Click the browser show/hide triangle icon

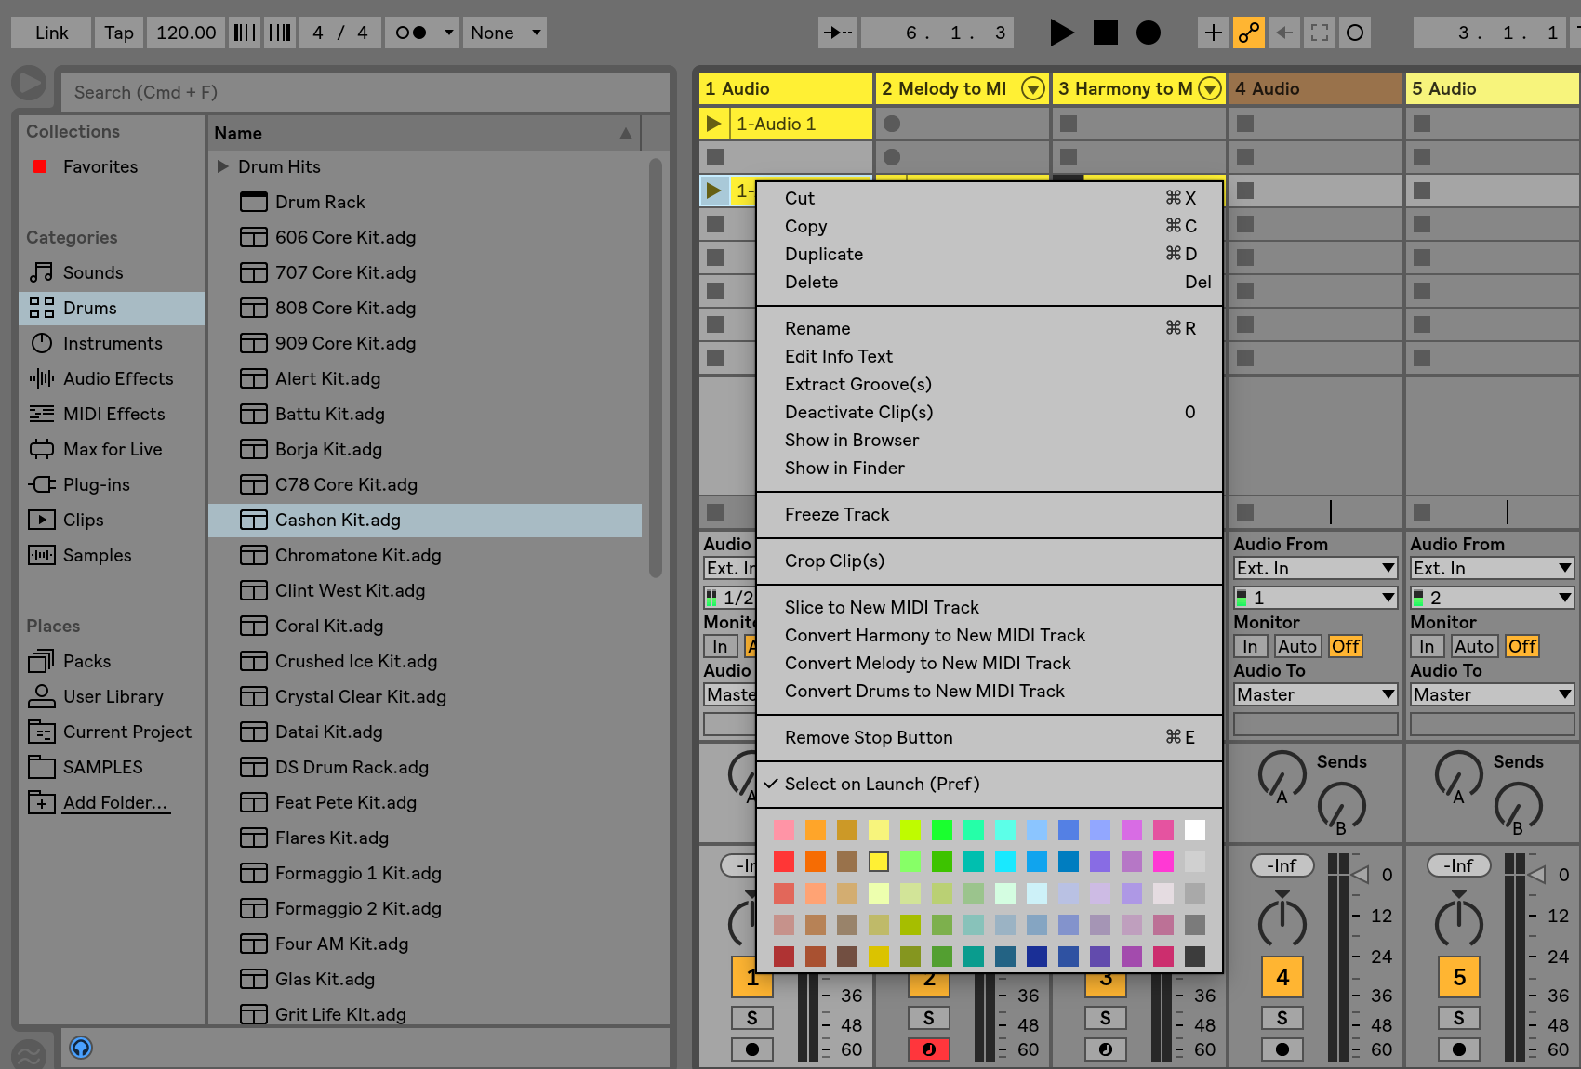[29, 83]
